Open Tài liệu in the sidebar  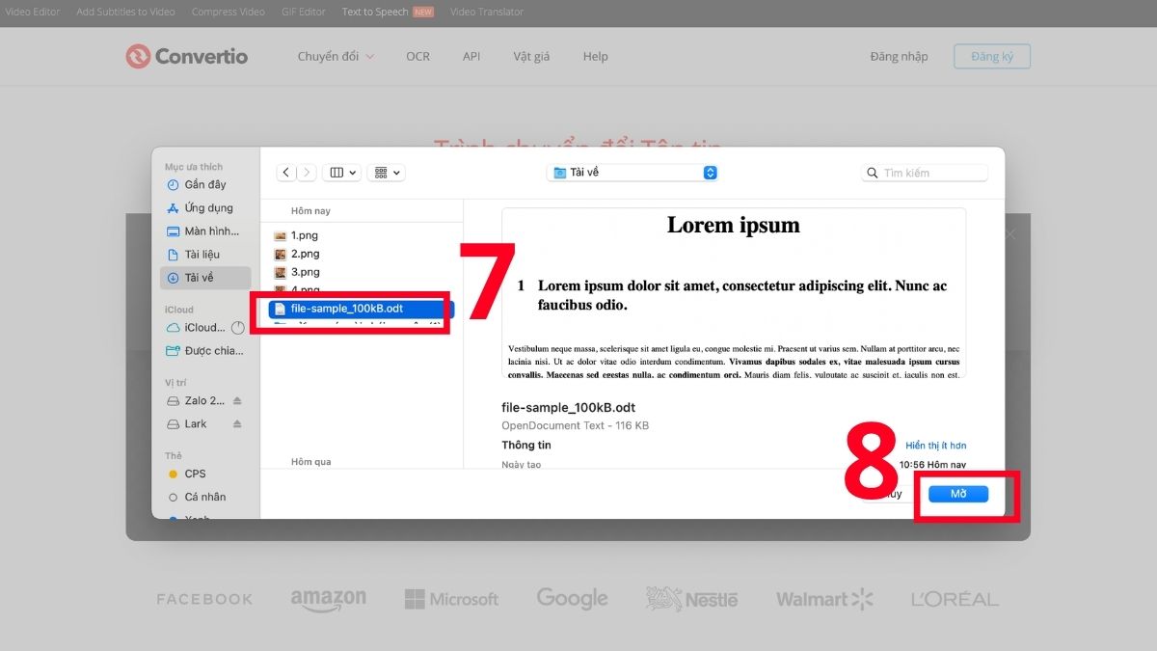(205, 255)
